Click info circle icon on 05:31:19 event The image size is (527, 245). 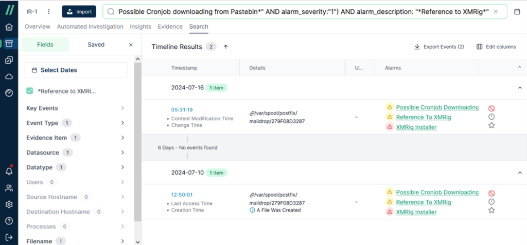click(491, 117)
